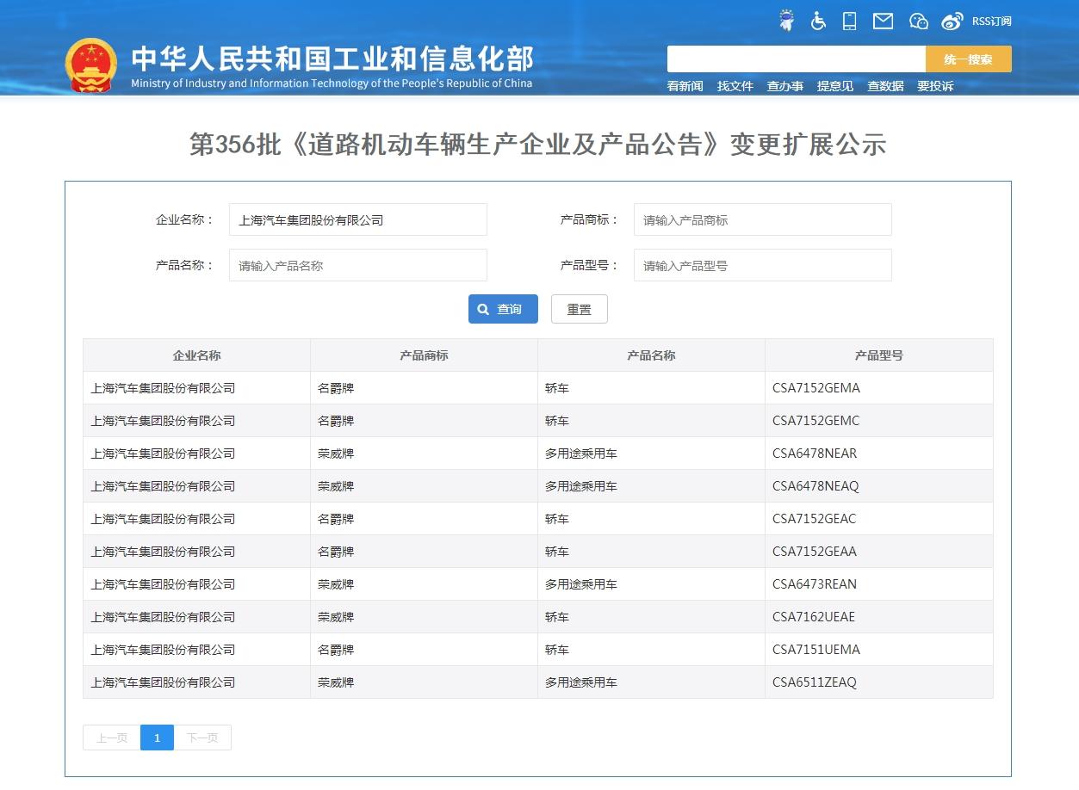Open the robot assistant icon
Viewport: 1079px width, 790px height.
tap(786, 22)
